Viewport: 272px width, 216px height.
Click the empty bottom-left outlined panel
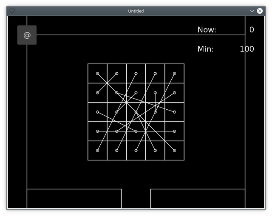[x=74, y=199]
